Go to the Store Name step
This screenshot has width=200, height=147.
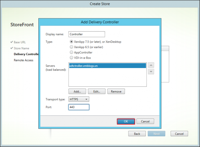coord(22,48)
